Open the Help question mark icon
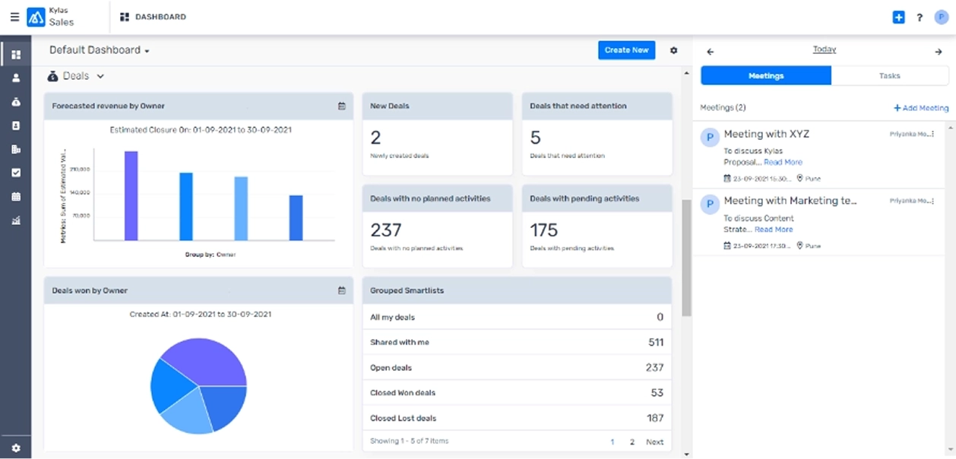 [919, 16]
